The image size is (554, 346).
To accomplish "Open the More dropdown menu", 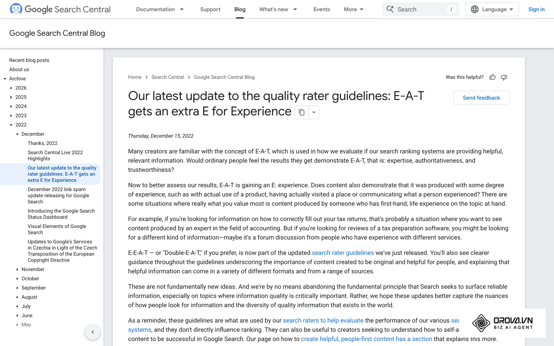I will click(354, 9).
